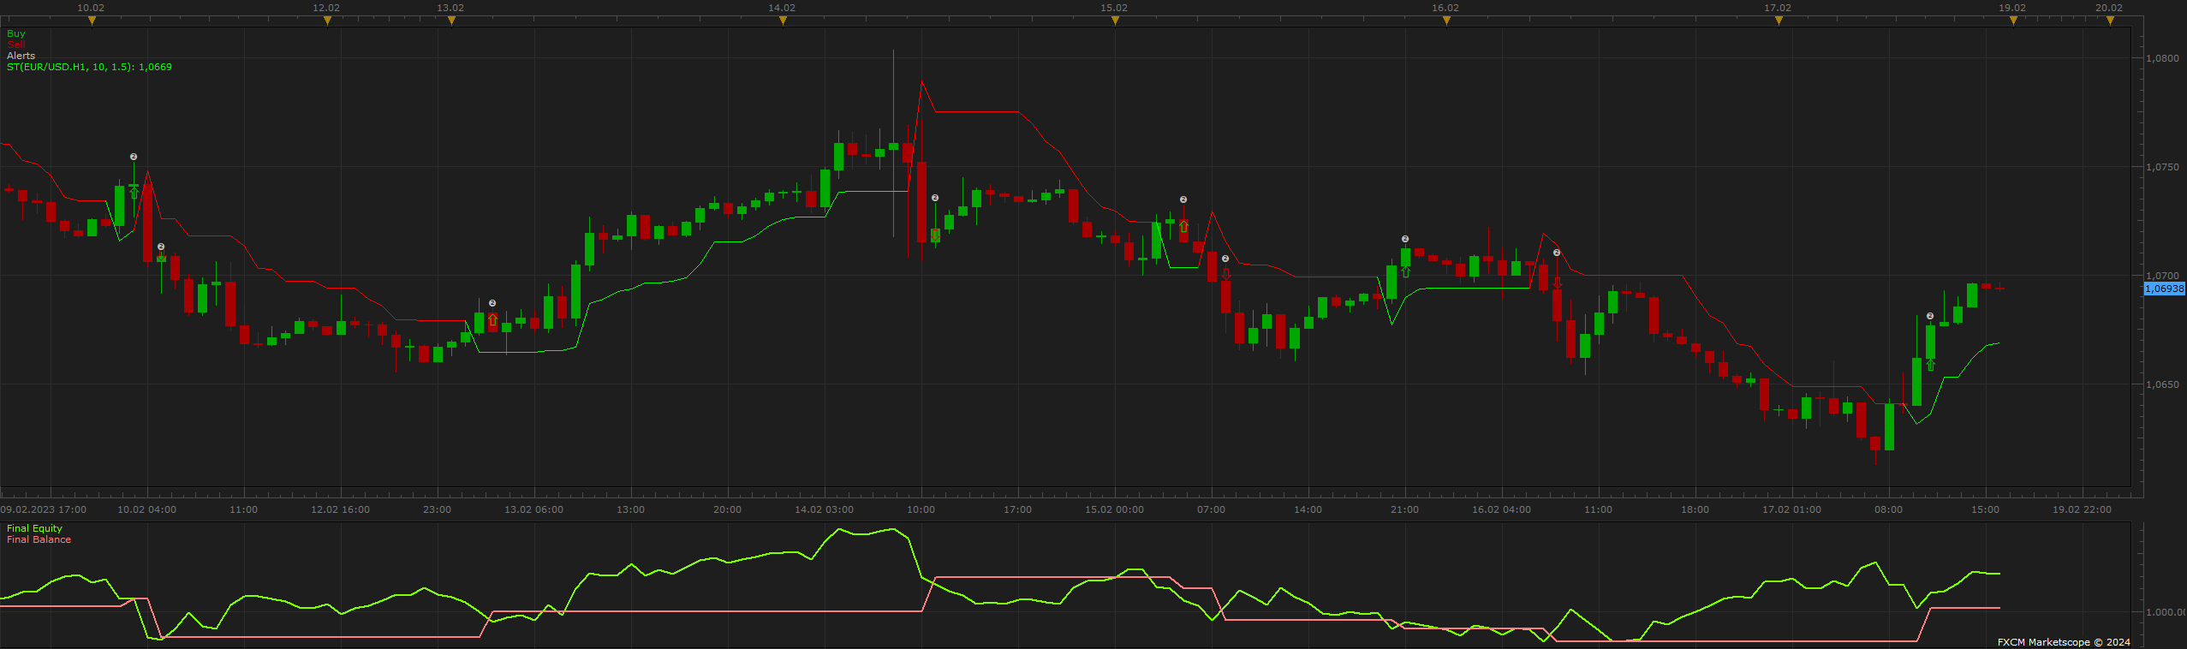The width and height of the screenshot is (2187, 649).
Task: Select the green up arrow after 17.02 08:00
Action: click(x=1930, y=366)
